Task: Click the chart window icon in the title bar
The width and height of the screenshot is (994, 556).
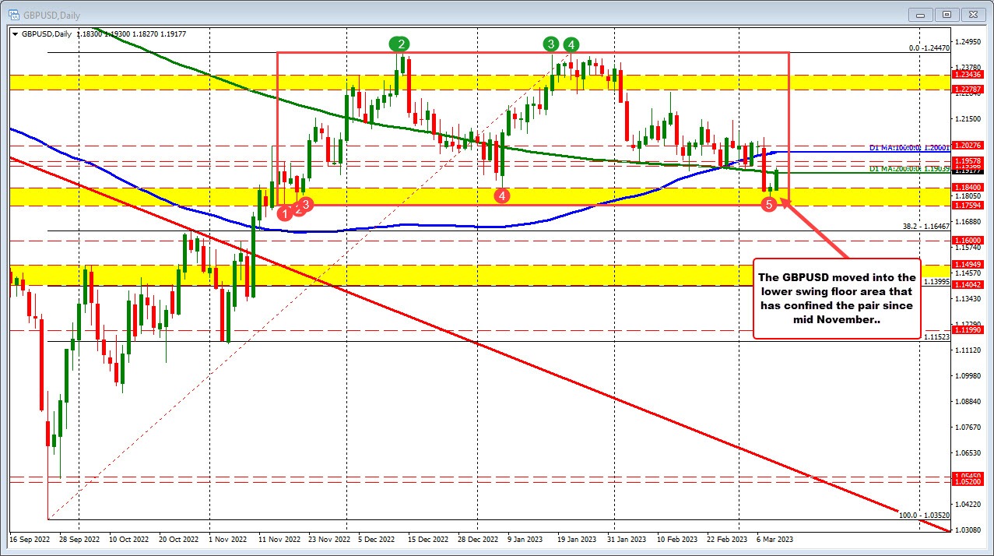Action: point(12,13)
